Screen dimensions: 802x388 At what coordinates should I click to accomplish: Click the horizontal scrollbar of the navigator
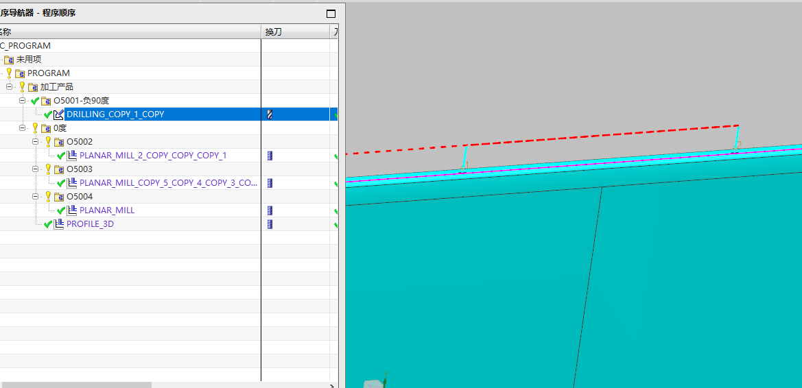click(x=77, y=385)
